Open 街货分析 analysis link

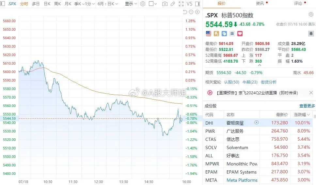[x=269, y=82]
